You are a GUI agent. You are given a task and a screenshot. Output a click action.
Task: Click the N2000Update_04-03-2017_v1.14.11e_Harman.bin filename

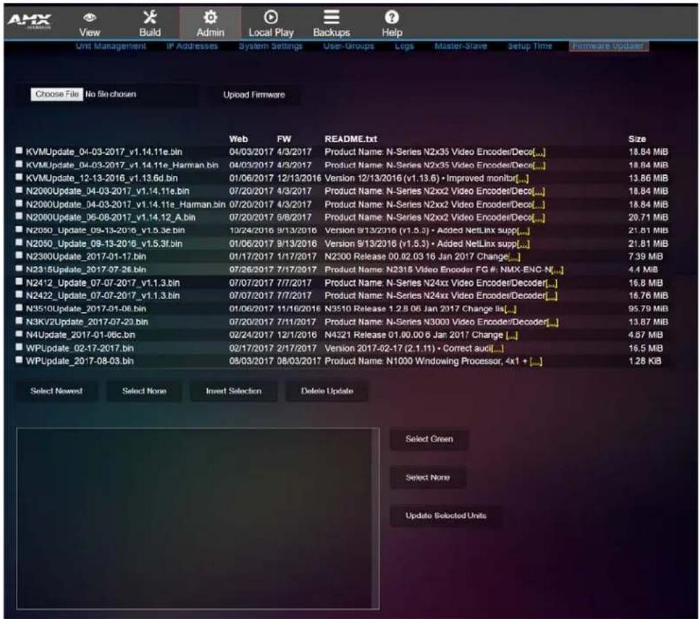(126, 204)
